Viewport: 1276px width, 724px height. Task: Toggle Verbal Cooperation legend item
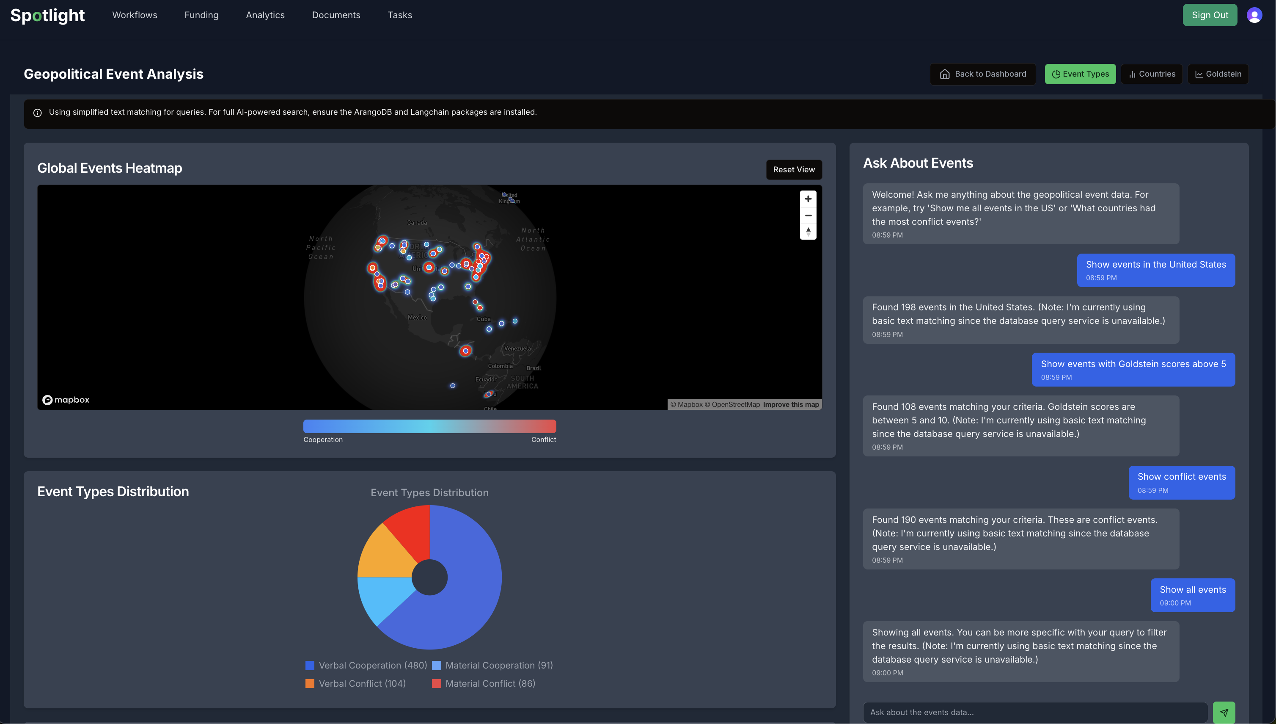pos(366,665)
